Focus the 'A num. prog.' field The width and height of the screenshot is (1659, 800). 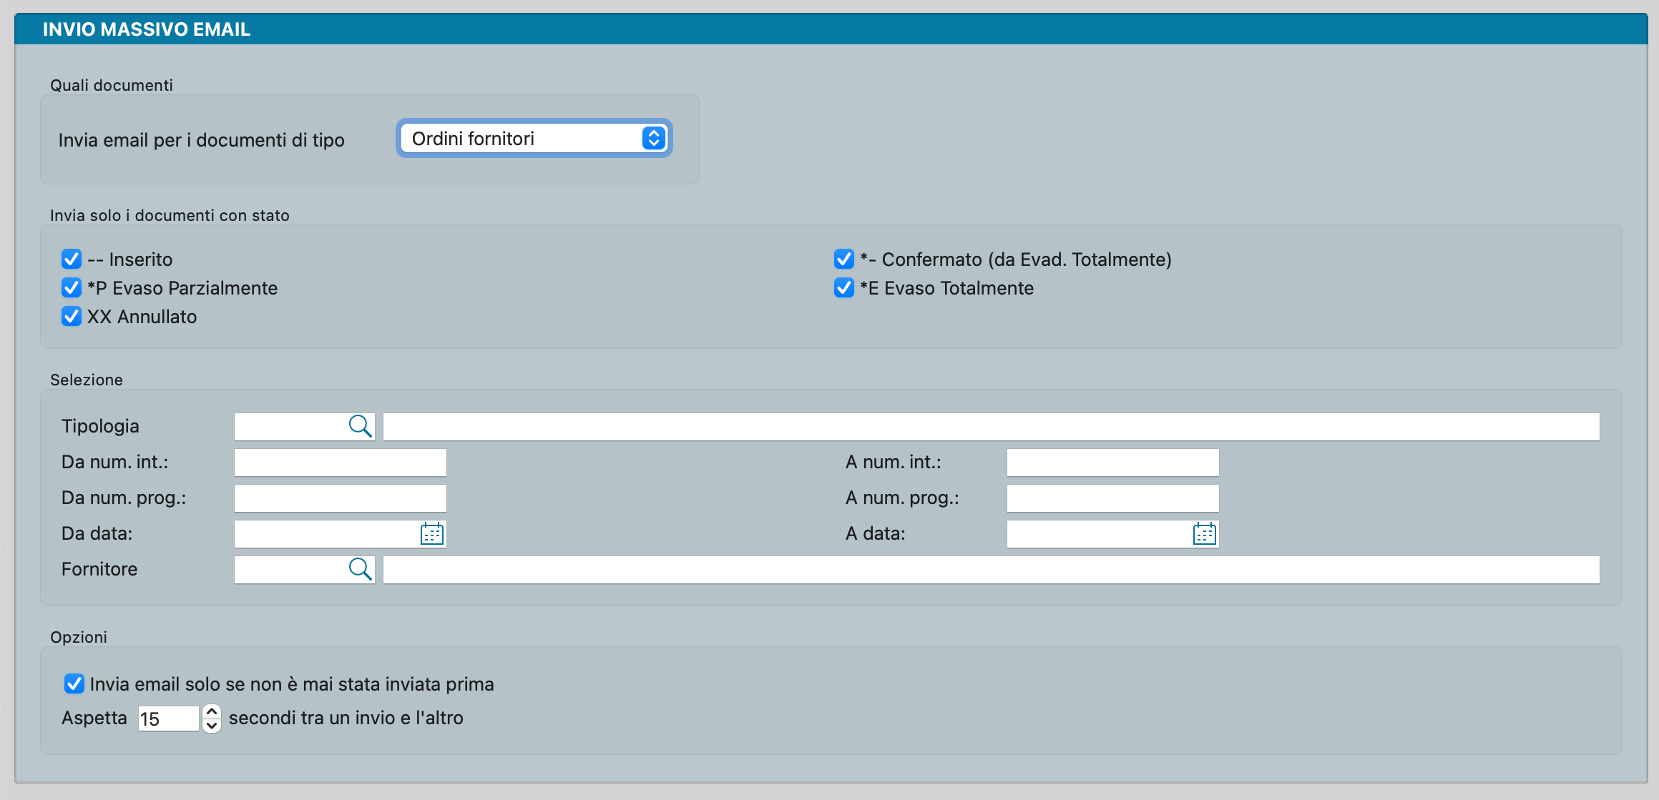click(1113, 498)
